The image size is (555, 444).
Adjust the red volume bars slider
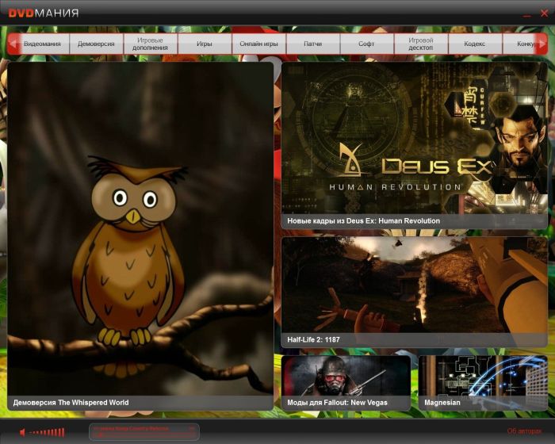48,432
